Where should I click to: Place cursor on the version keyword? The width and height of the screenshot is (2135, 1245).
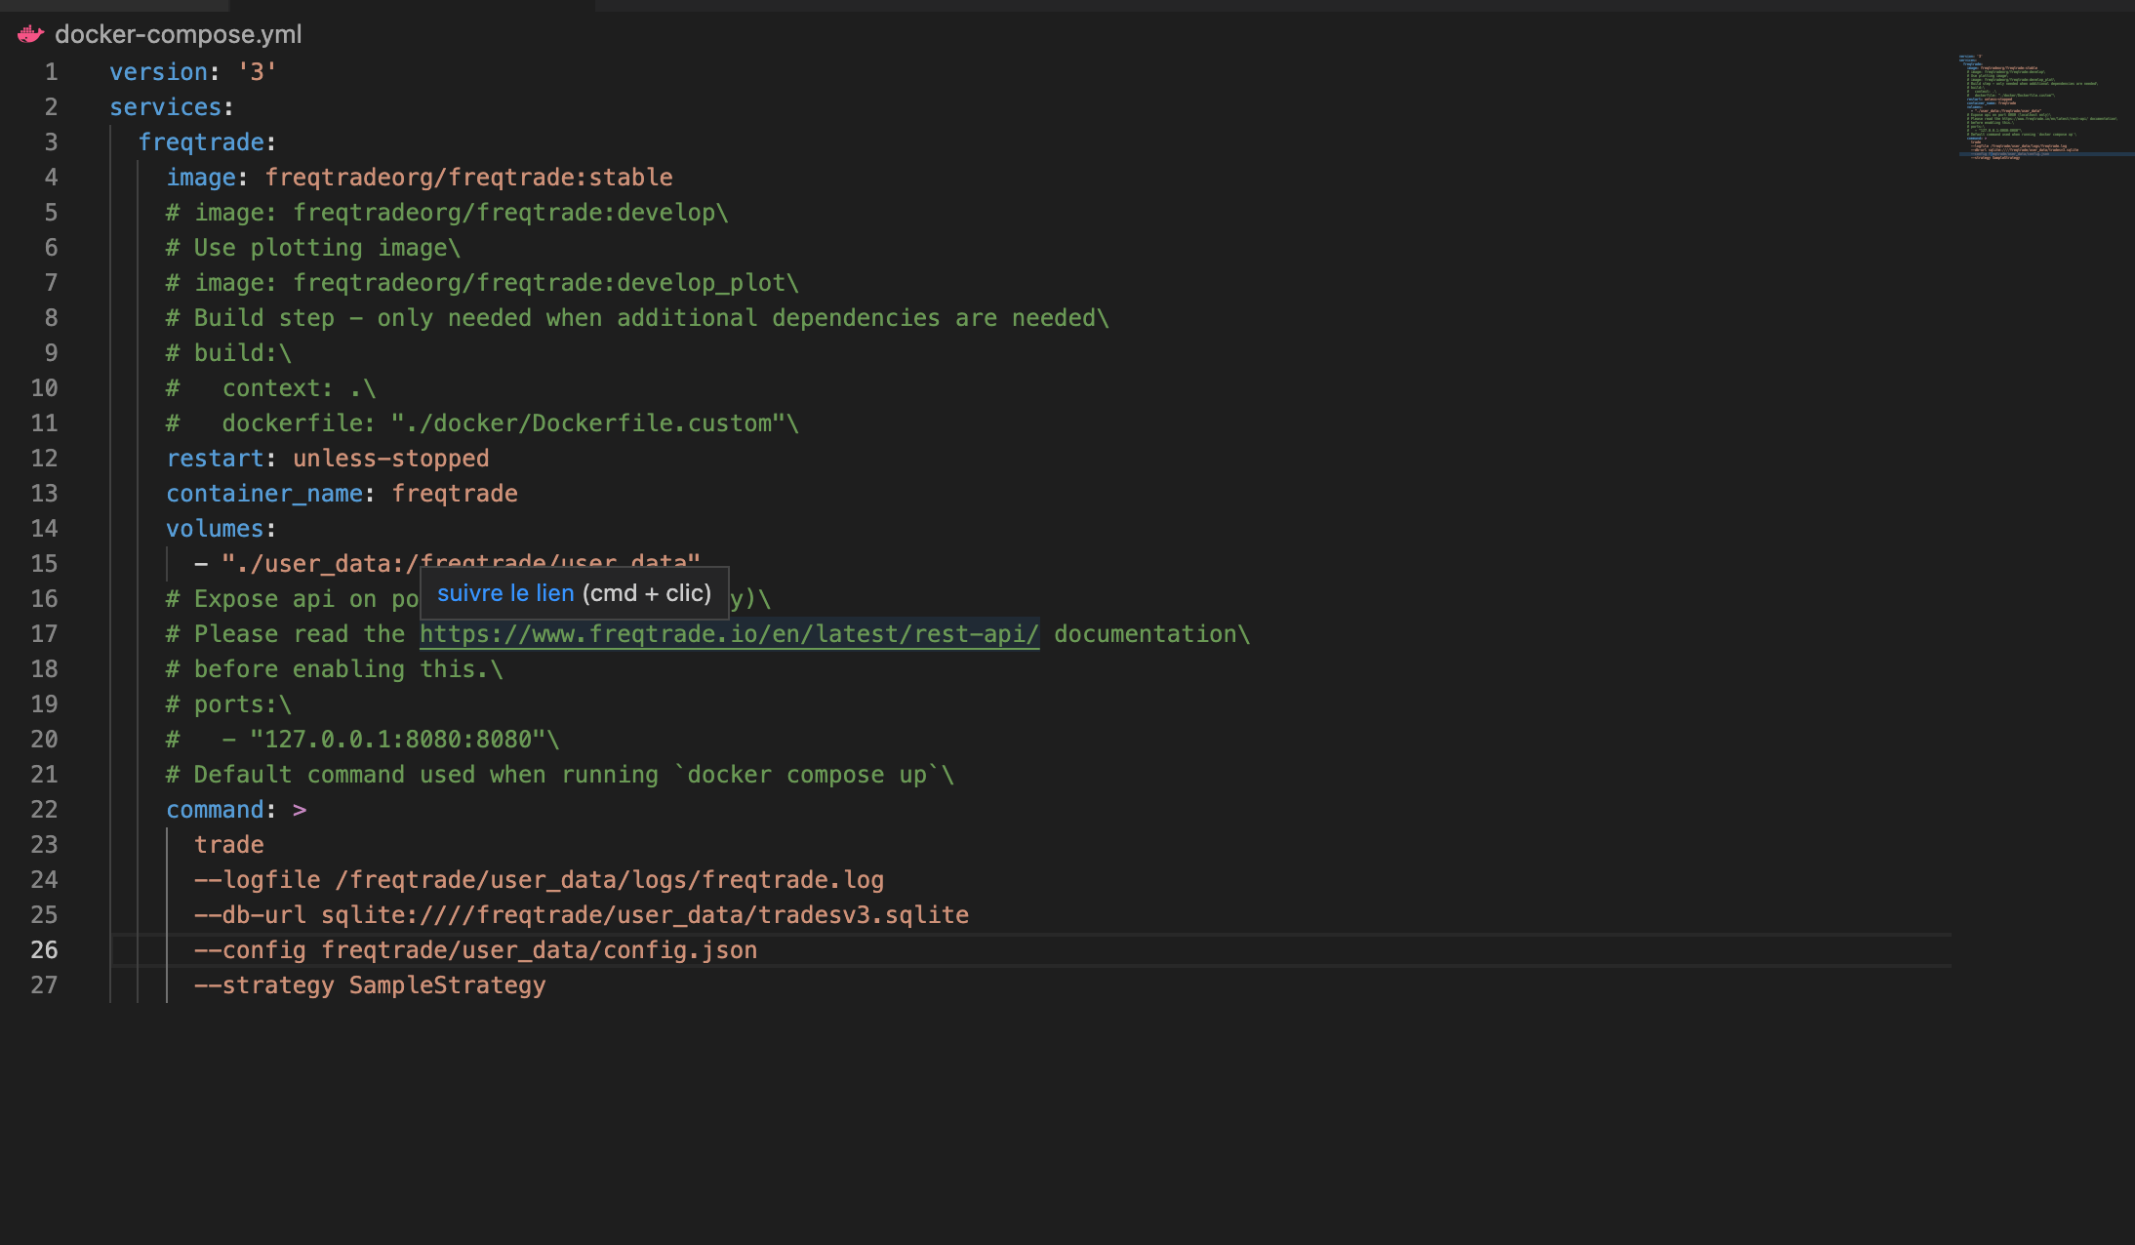click(x=159, y=71)
